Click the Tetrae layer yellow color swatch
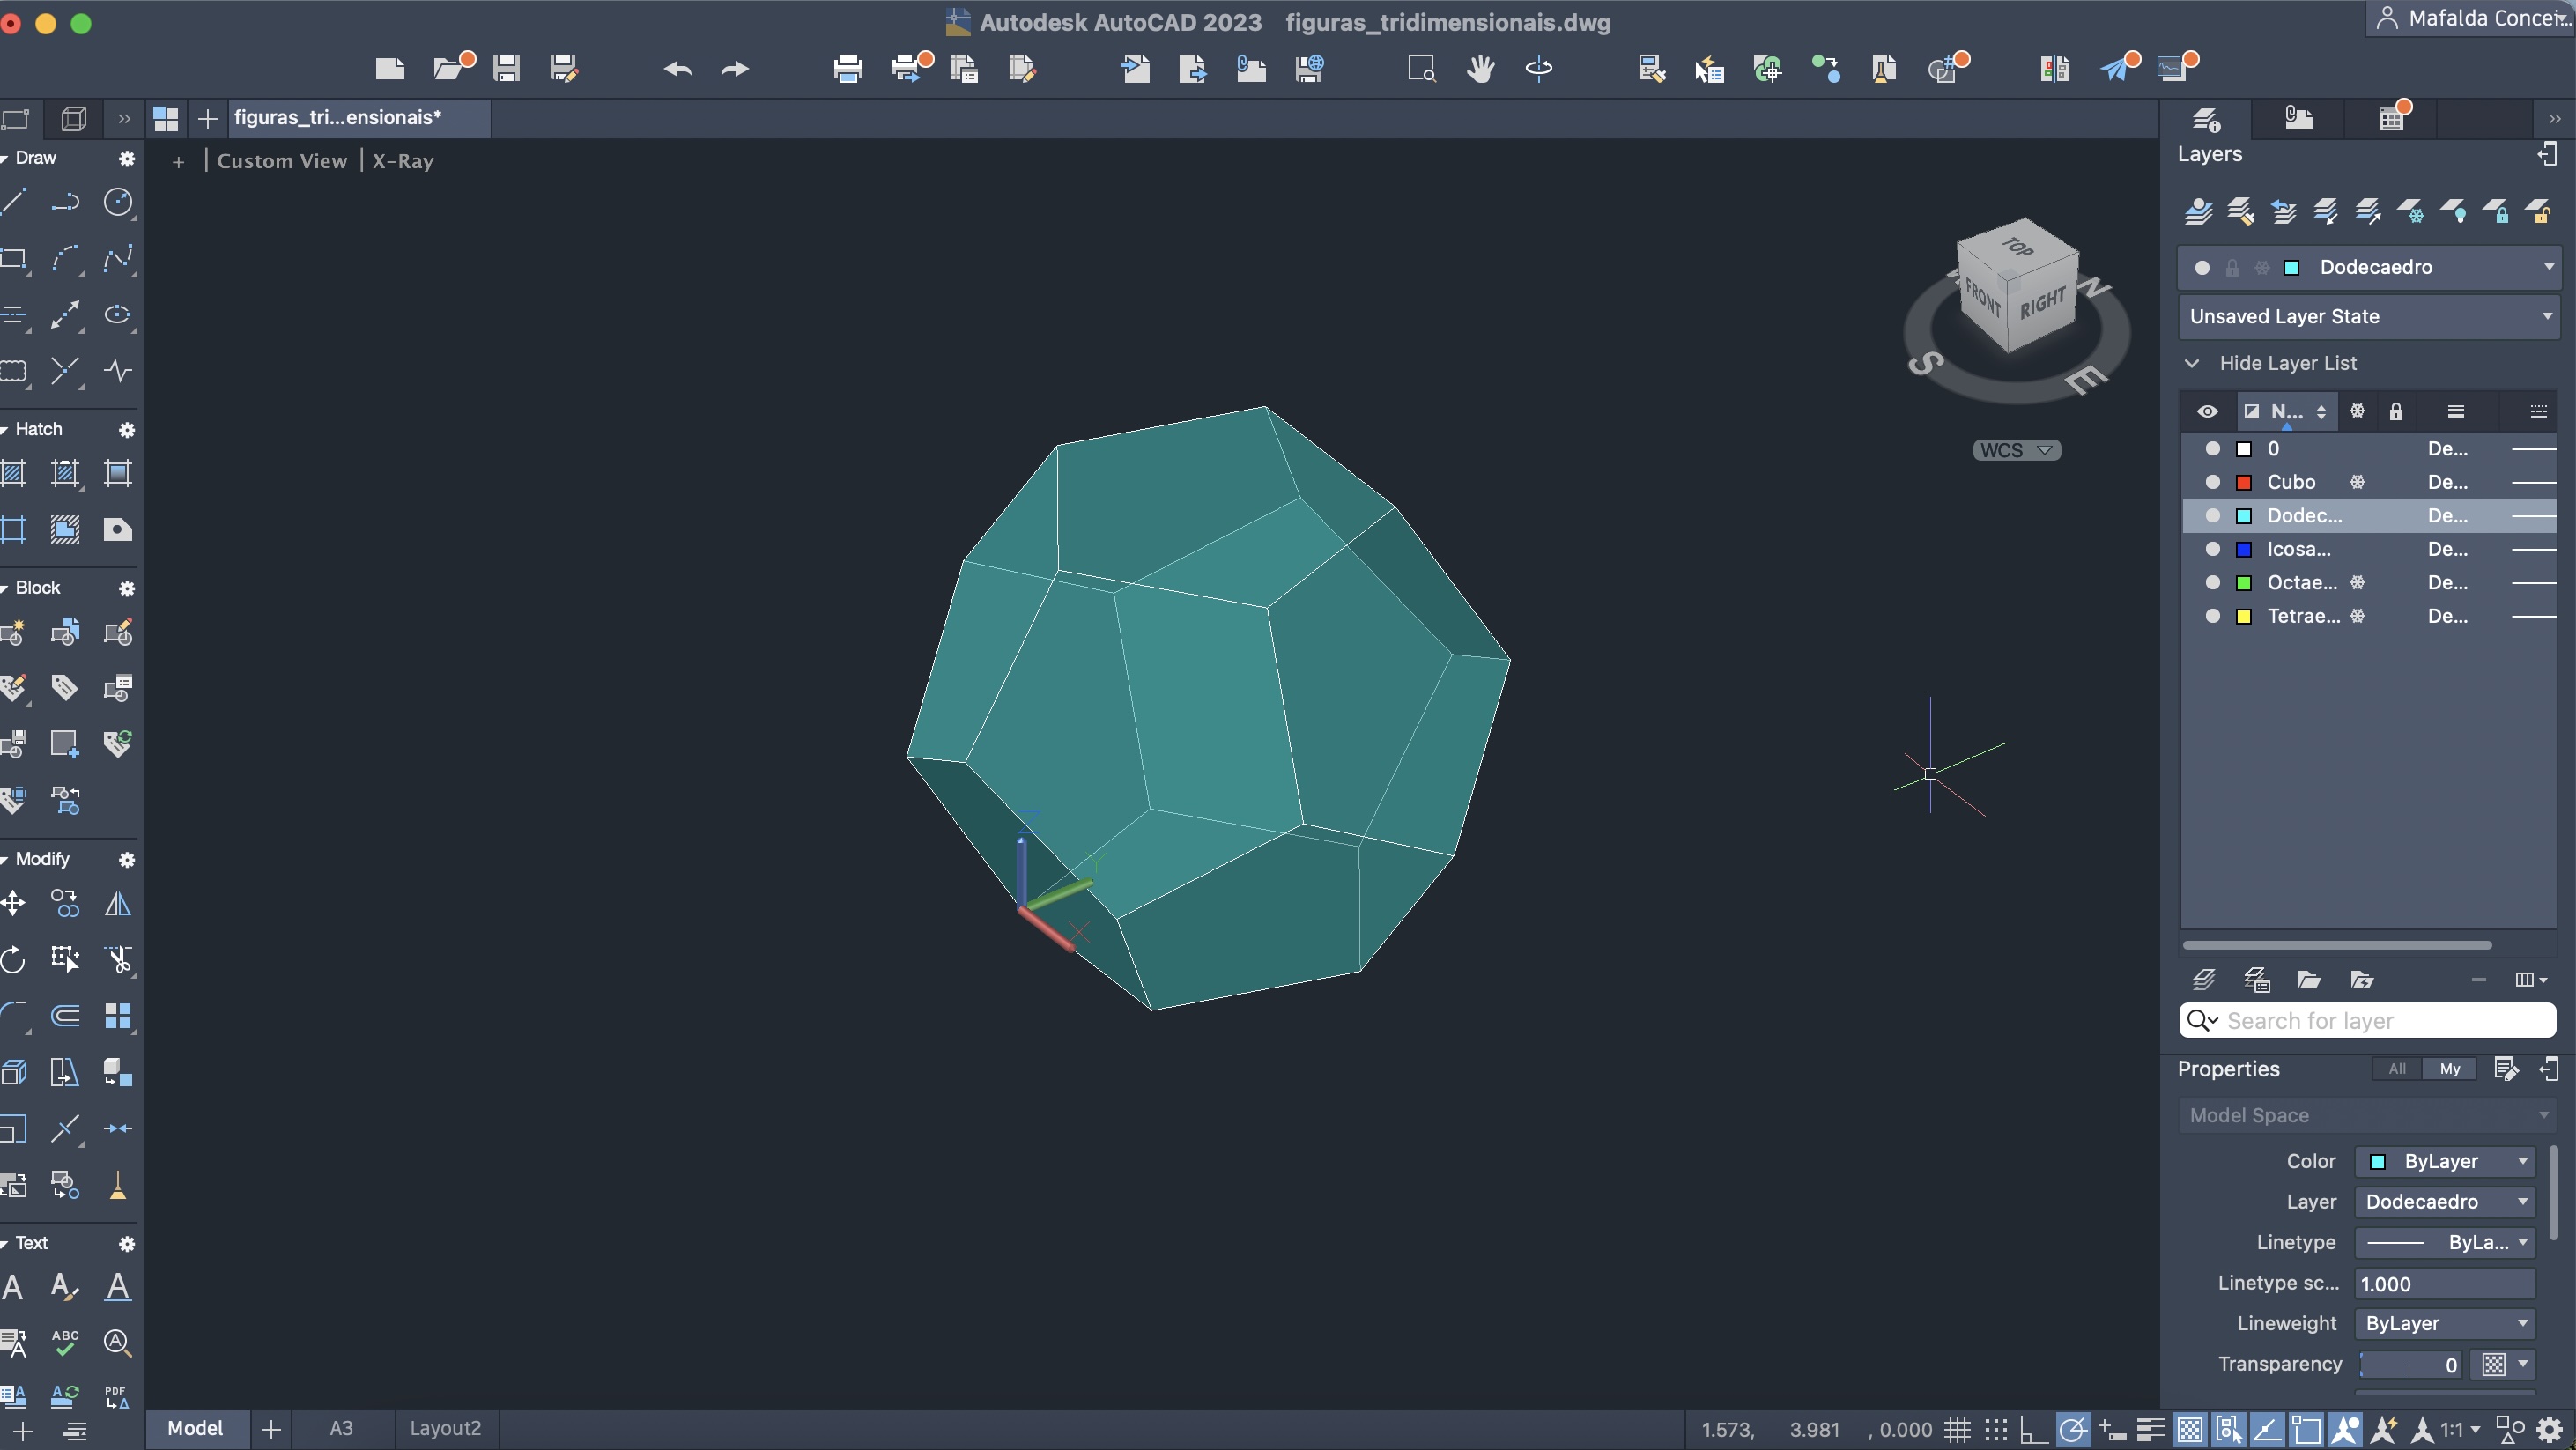 tap(2243, 616)
